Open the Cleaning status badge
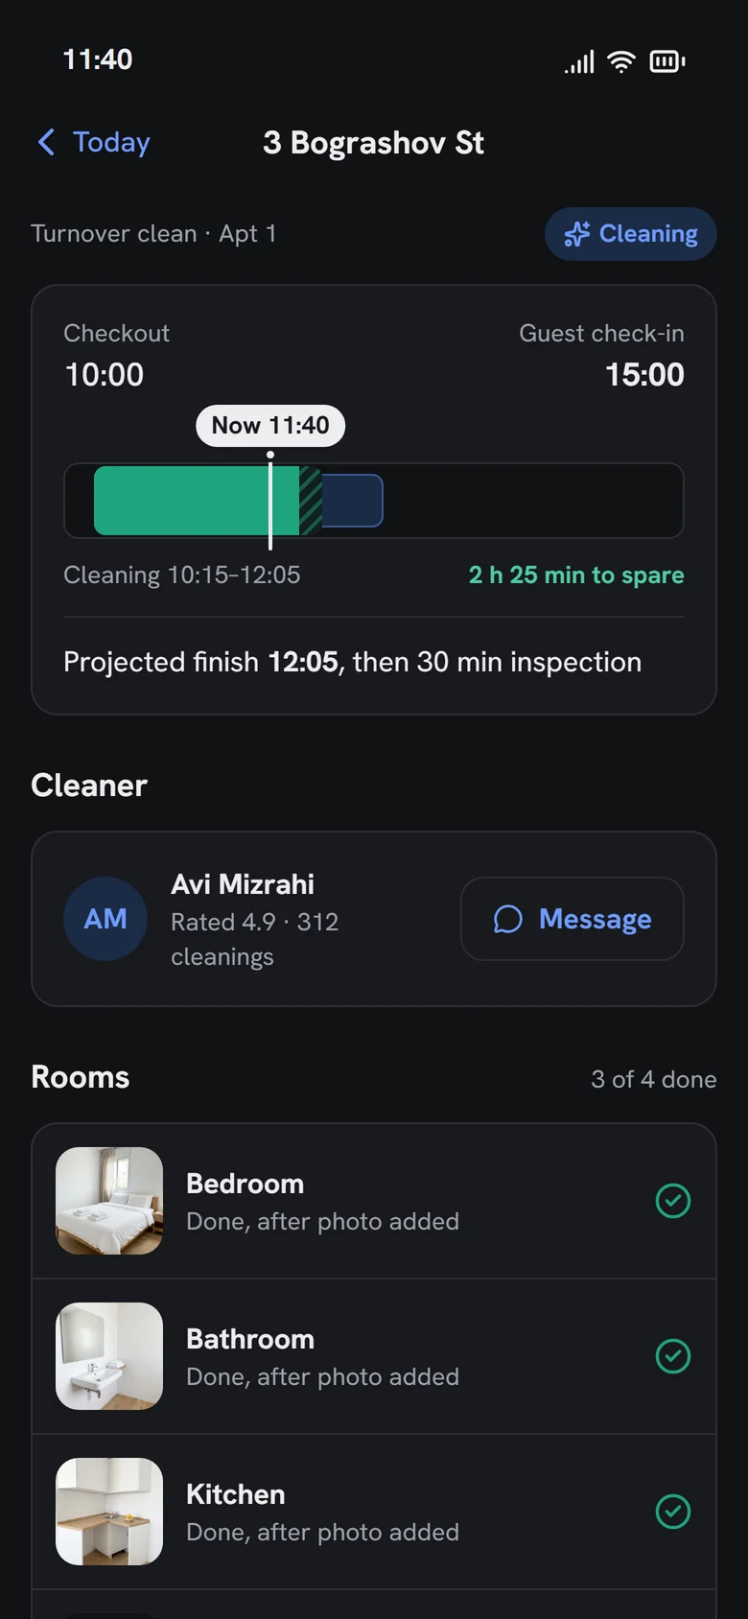Viewport: 748px width, 1619px height. [631, 234]
